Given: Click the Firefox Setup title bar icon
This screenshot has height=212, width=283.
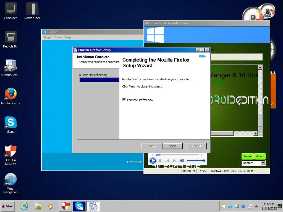Looking at the screenshot, I should (x=75, y=50).
